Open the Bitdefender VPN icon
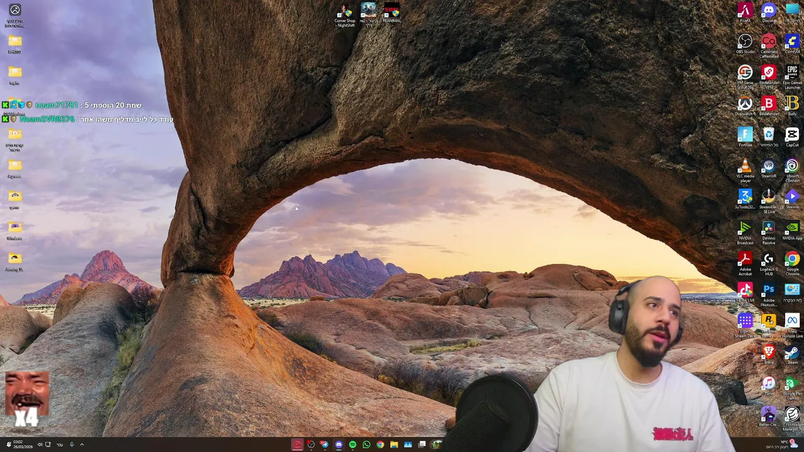This screenshot has height=452, width=804. [769, 76]
